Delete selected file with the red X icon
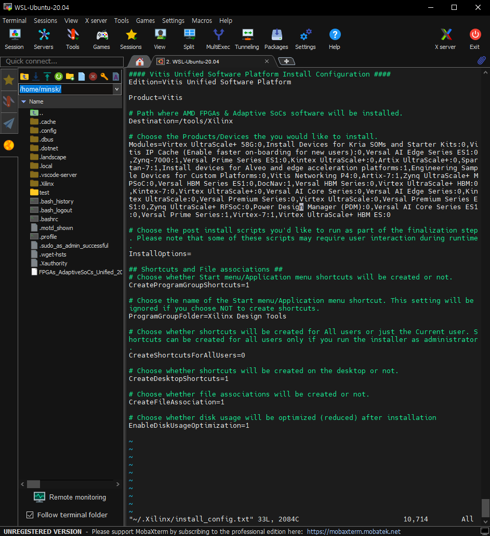The height and width of the screenshot is (536, 490). [x=93, y=76]
